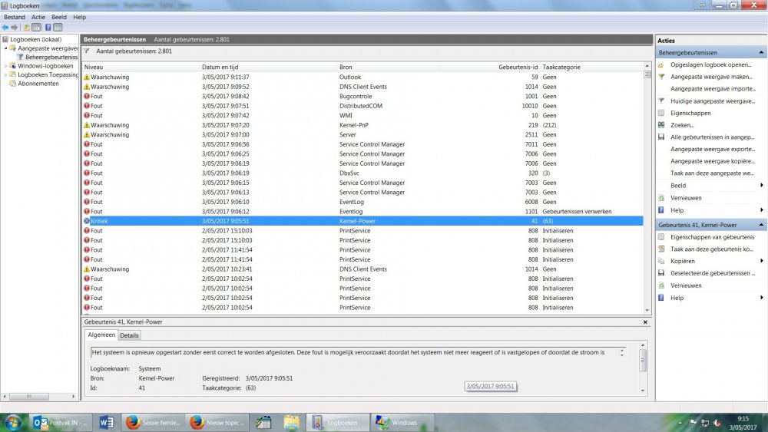Expand the lower Help submenu arrow
Image resolution: width=768 pixels, height=432 pixels.
[x=762, y=298]
